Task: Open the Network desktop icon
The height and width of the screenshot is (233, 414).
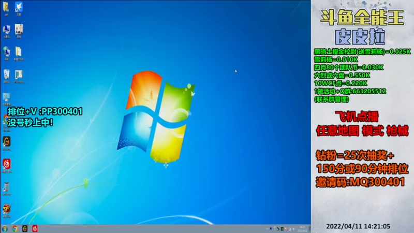Action: [x=6, y=54]
